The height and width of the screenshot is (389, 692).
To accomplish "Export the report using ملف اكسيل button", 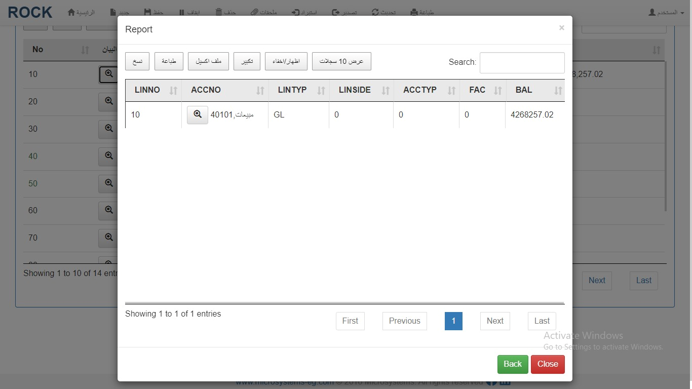I will point(208,61).
